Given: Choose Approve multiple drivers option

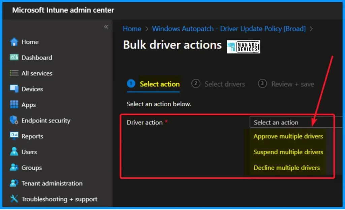Looking at the screenshot, I should pos(288,136).
